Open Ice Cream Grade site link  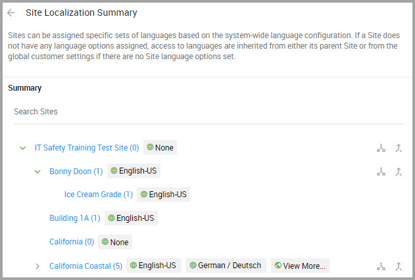click(x=99, y=195)
